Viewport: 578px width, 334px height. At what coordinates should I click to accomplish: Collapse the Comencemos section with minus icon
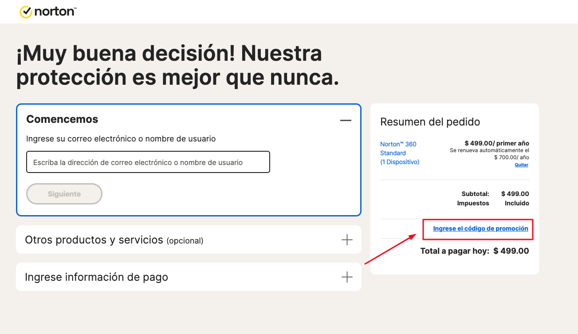pos(346,120)
